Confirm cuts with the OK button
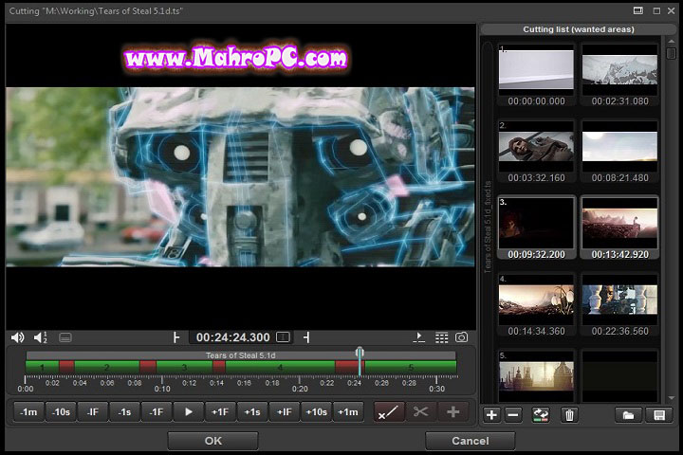 click(213, 441)
